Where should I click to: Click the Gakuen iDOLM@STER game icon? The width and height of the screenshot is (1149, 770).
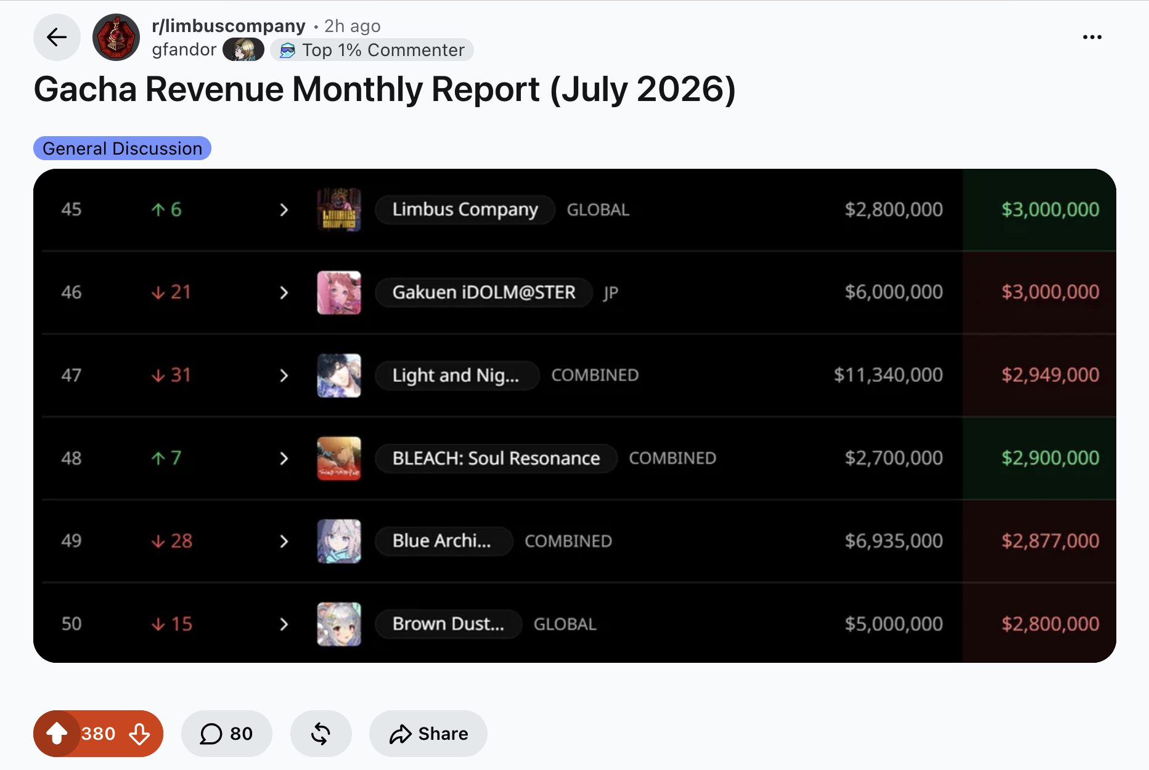pyautogui.click(x=339, y=293)
